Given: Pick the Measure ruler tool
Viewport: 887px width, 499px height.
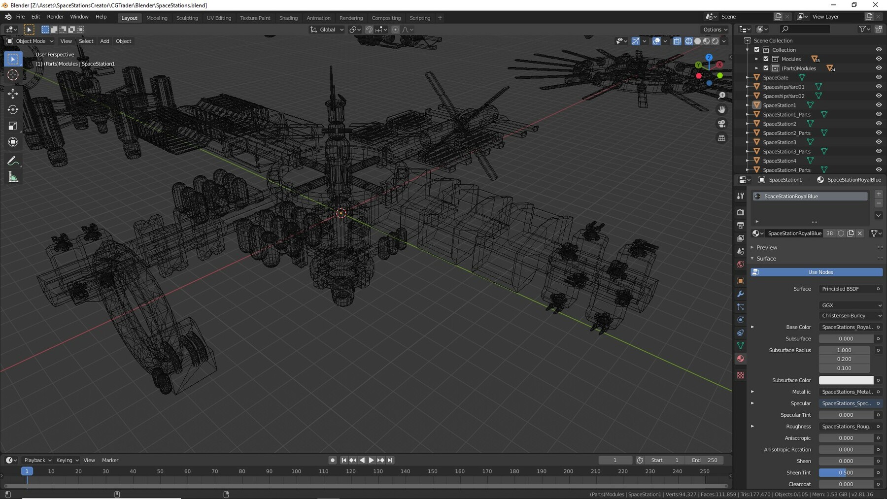Looking at the screenshot, I should (x=13, y=177).
